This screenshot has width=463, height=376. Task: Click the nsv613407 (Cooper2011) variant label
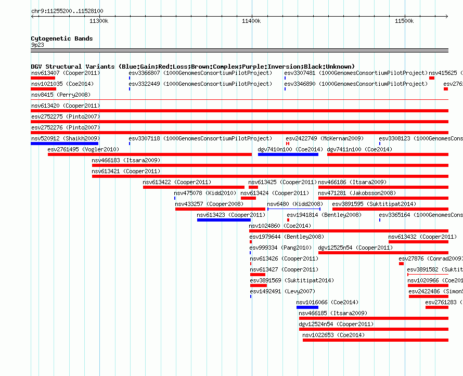[66, 73]
